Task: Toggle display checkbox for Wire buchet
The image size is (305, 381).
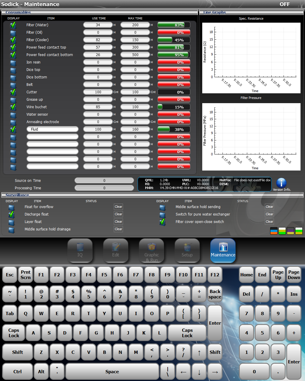Action: tap(13, 107)
